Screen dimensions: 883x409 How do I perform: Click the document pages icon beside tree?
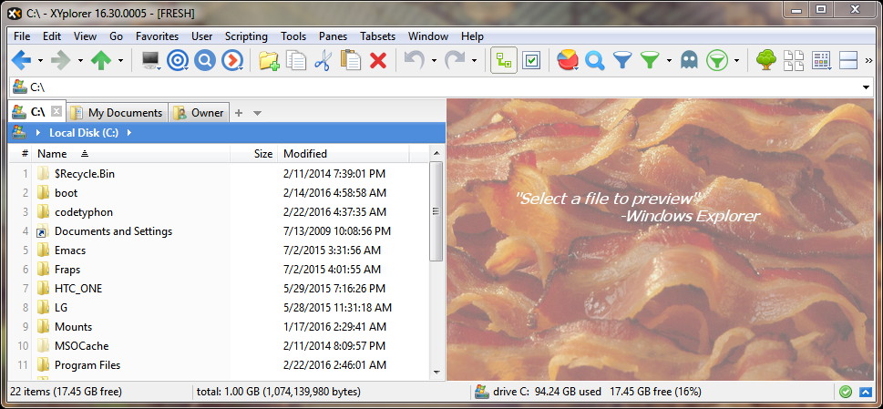click(794, 60)
